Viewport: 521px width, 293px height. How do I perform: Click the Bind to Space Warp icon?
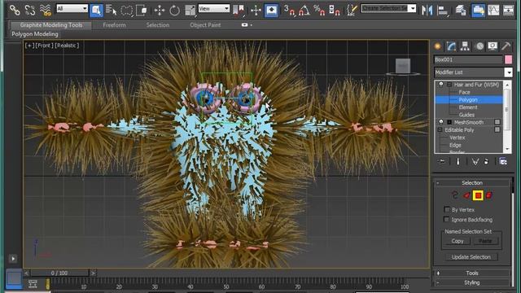[x=46, y=10]
